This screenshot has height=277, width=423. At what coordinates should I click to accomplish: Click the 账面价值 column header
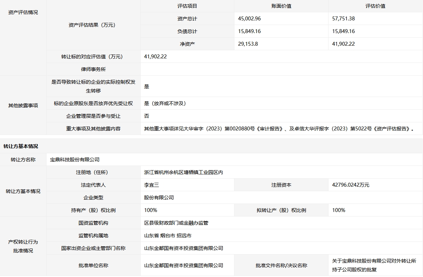(x=281, y=6)
